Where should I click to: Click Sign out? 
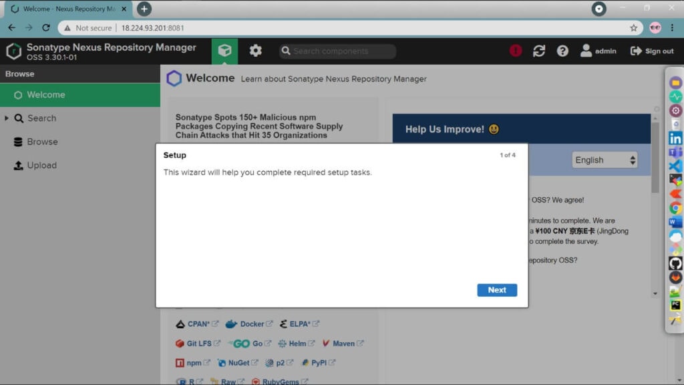pos(652,51)
